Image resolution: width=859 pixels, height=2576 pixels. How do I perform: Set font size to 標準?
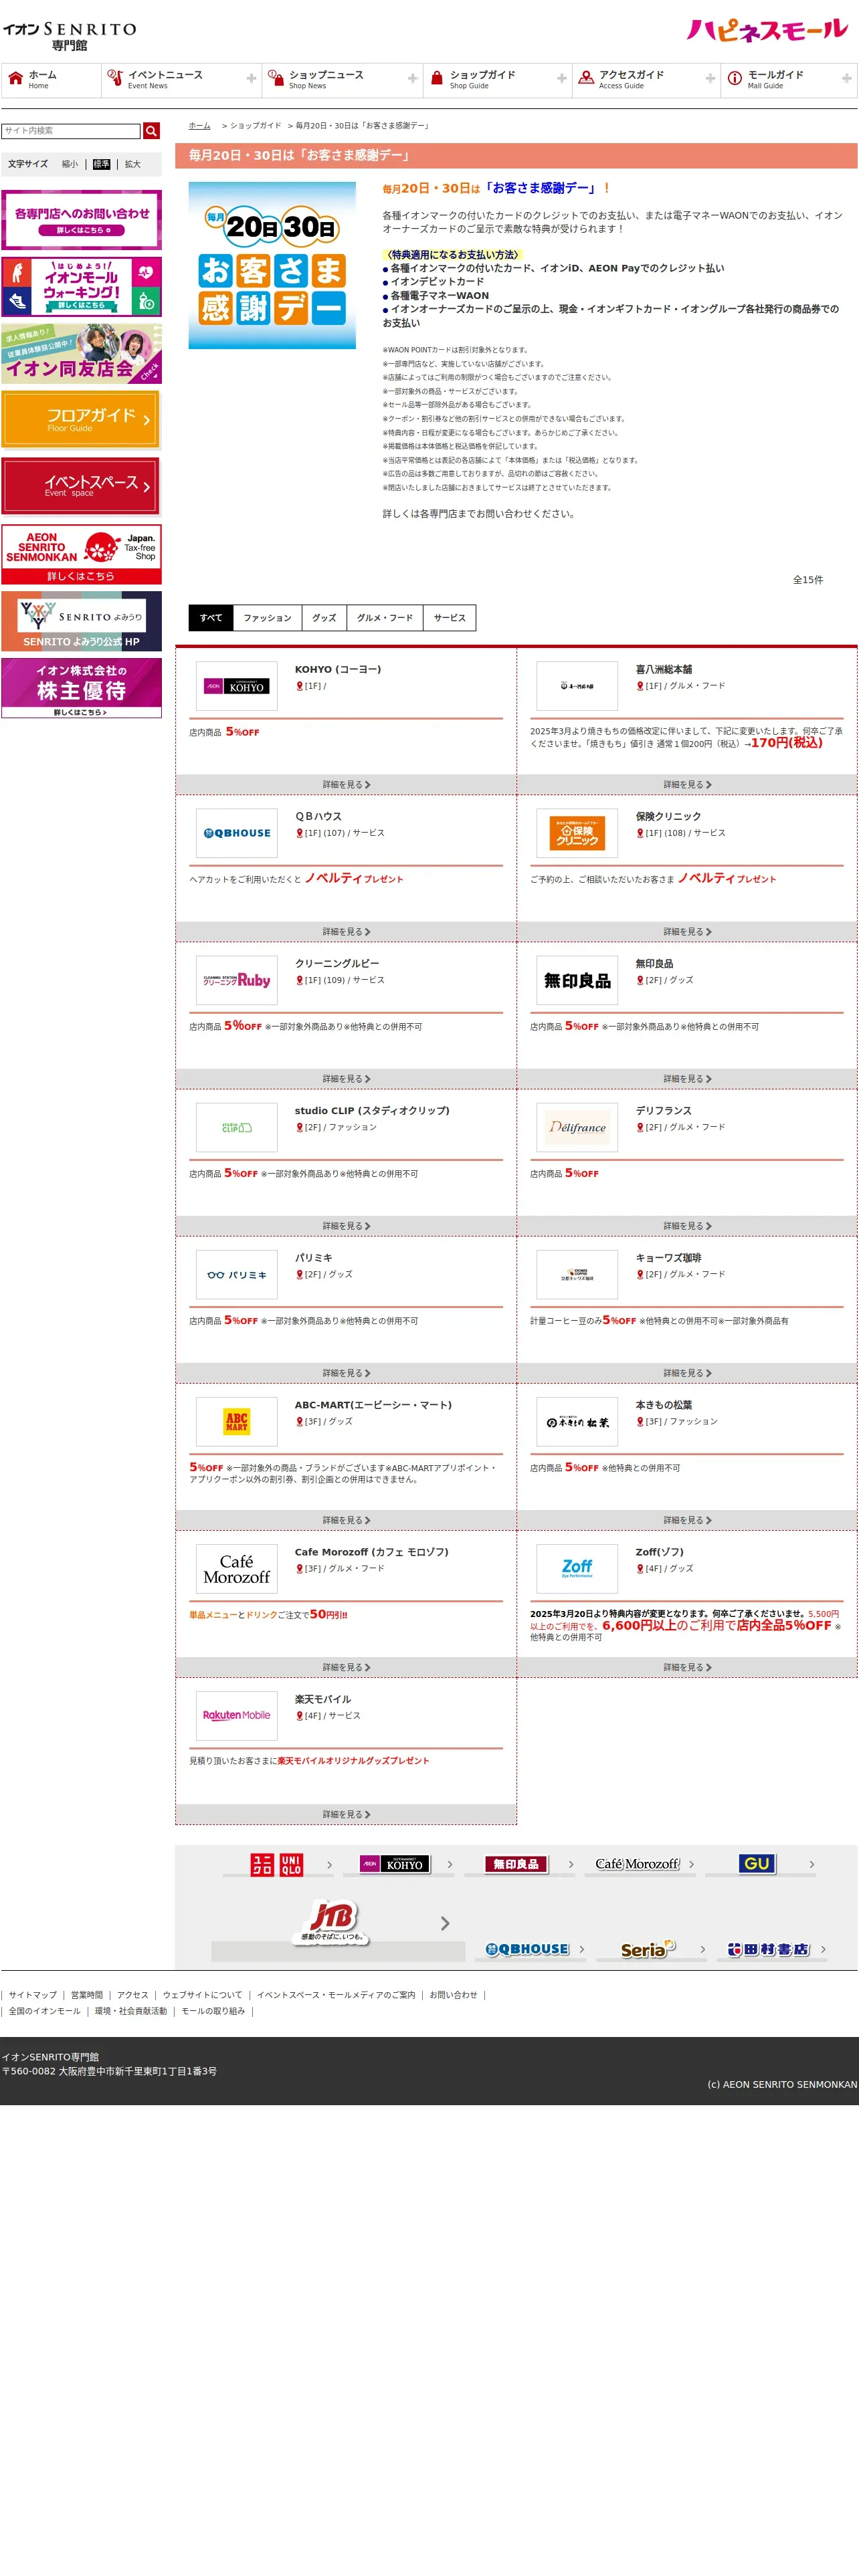[x=101, y=164]
